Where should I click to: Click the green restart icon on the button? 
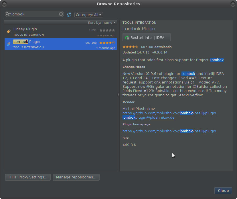click(x=126, y=37)
